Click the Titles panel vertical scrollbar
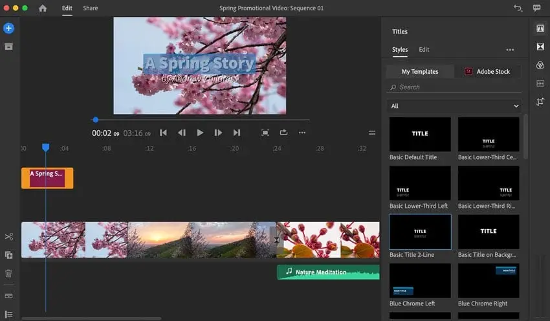 (x=525, y=137)
